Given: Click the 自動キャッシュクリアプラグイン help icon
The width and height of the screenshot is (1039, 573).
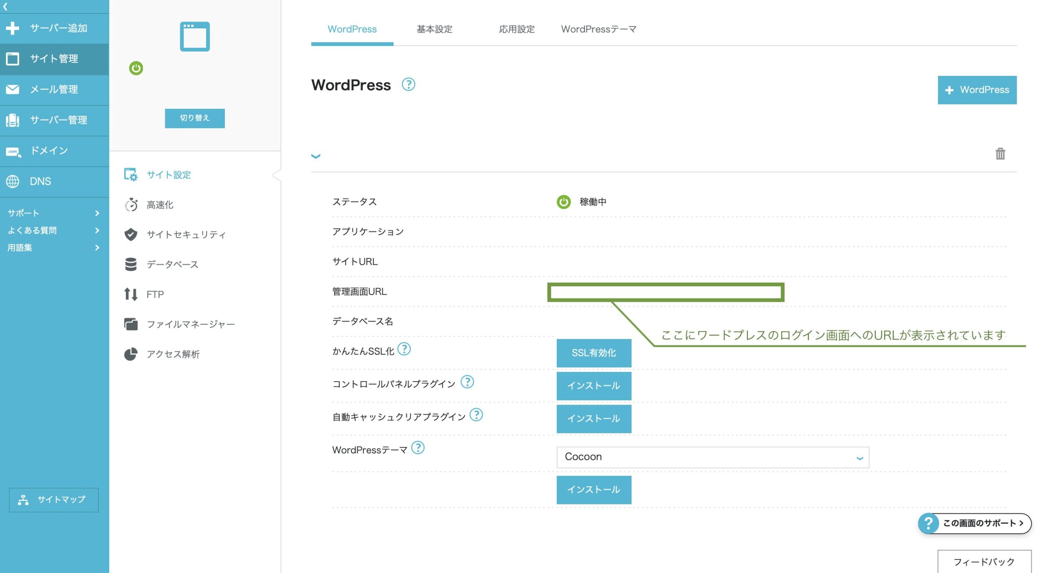Looking at the screenshot, I should (x=476, y=415).
